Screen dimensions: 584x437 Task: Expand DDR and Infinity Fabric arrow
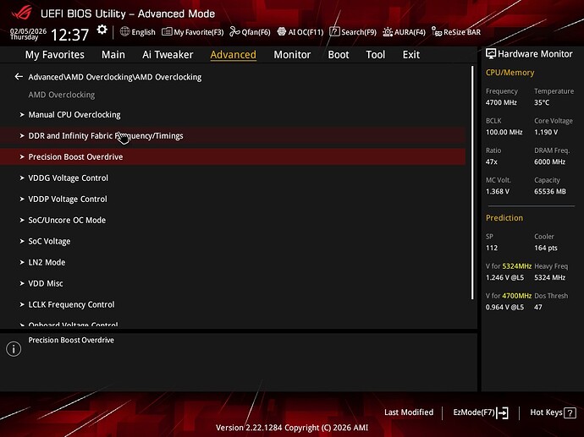pos(22,136)
